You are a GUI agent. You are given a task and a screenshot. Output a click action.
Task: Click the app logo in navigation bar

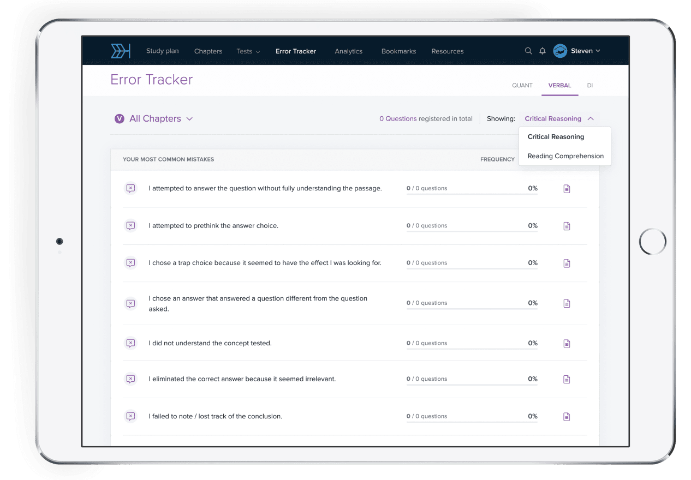point(121,51)
